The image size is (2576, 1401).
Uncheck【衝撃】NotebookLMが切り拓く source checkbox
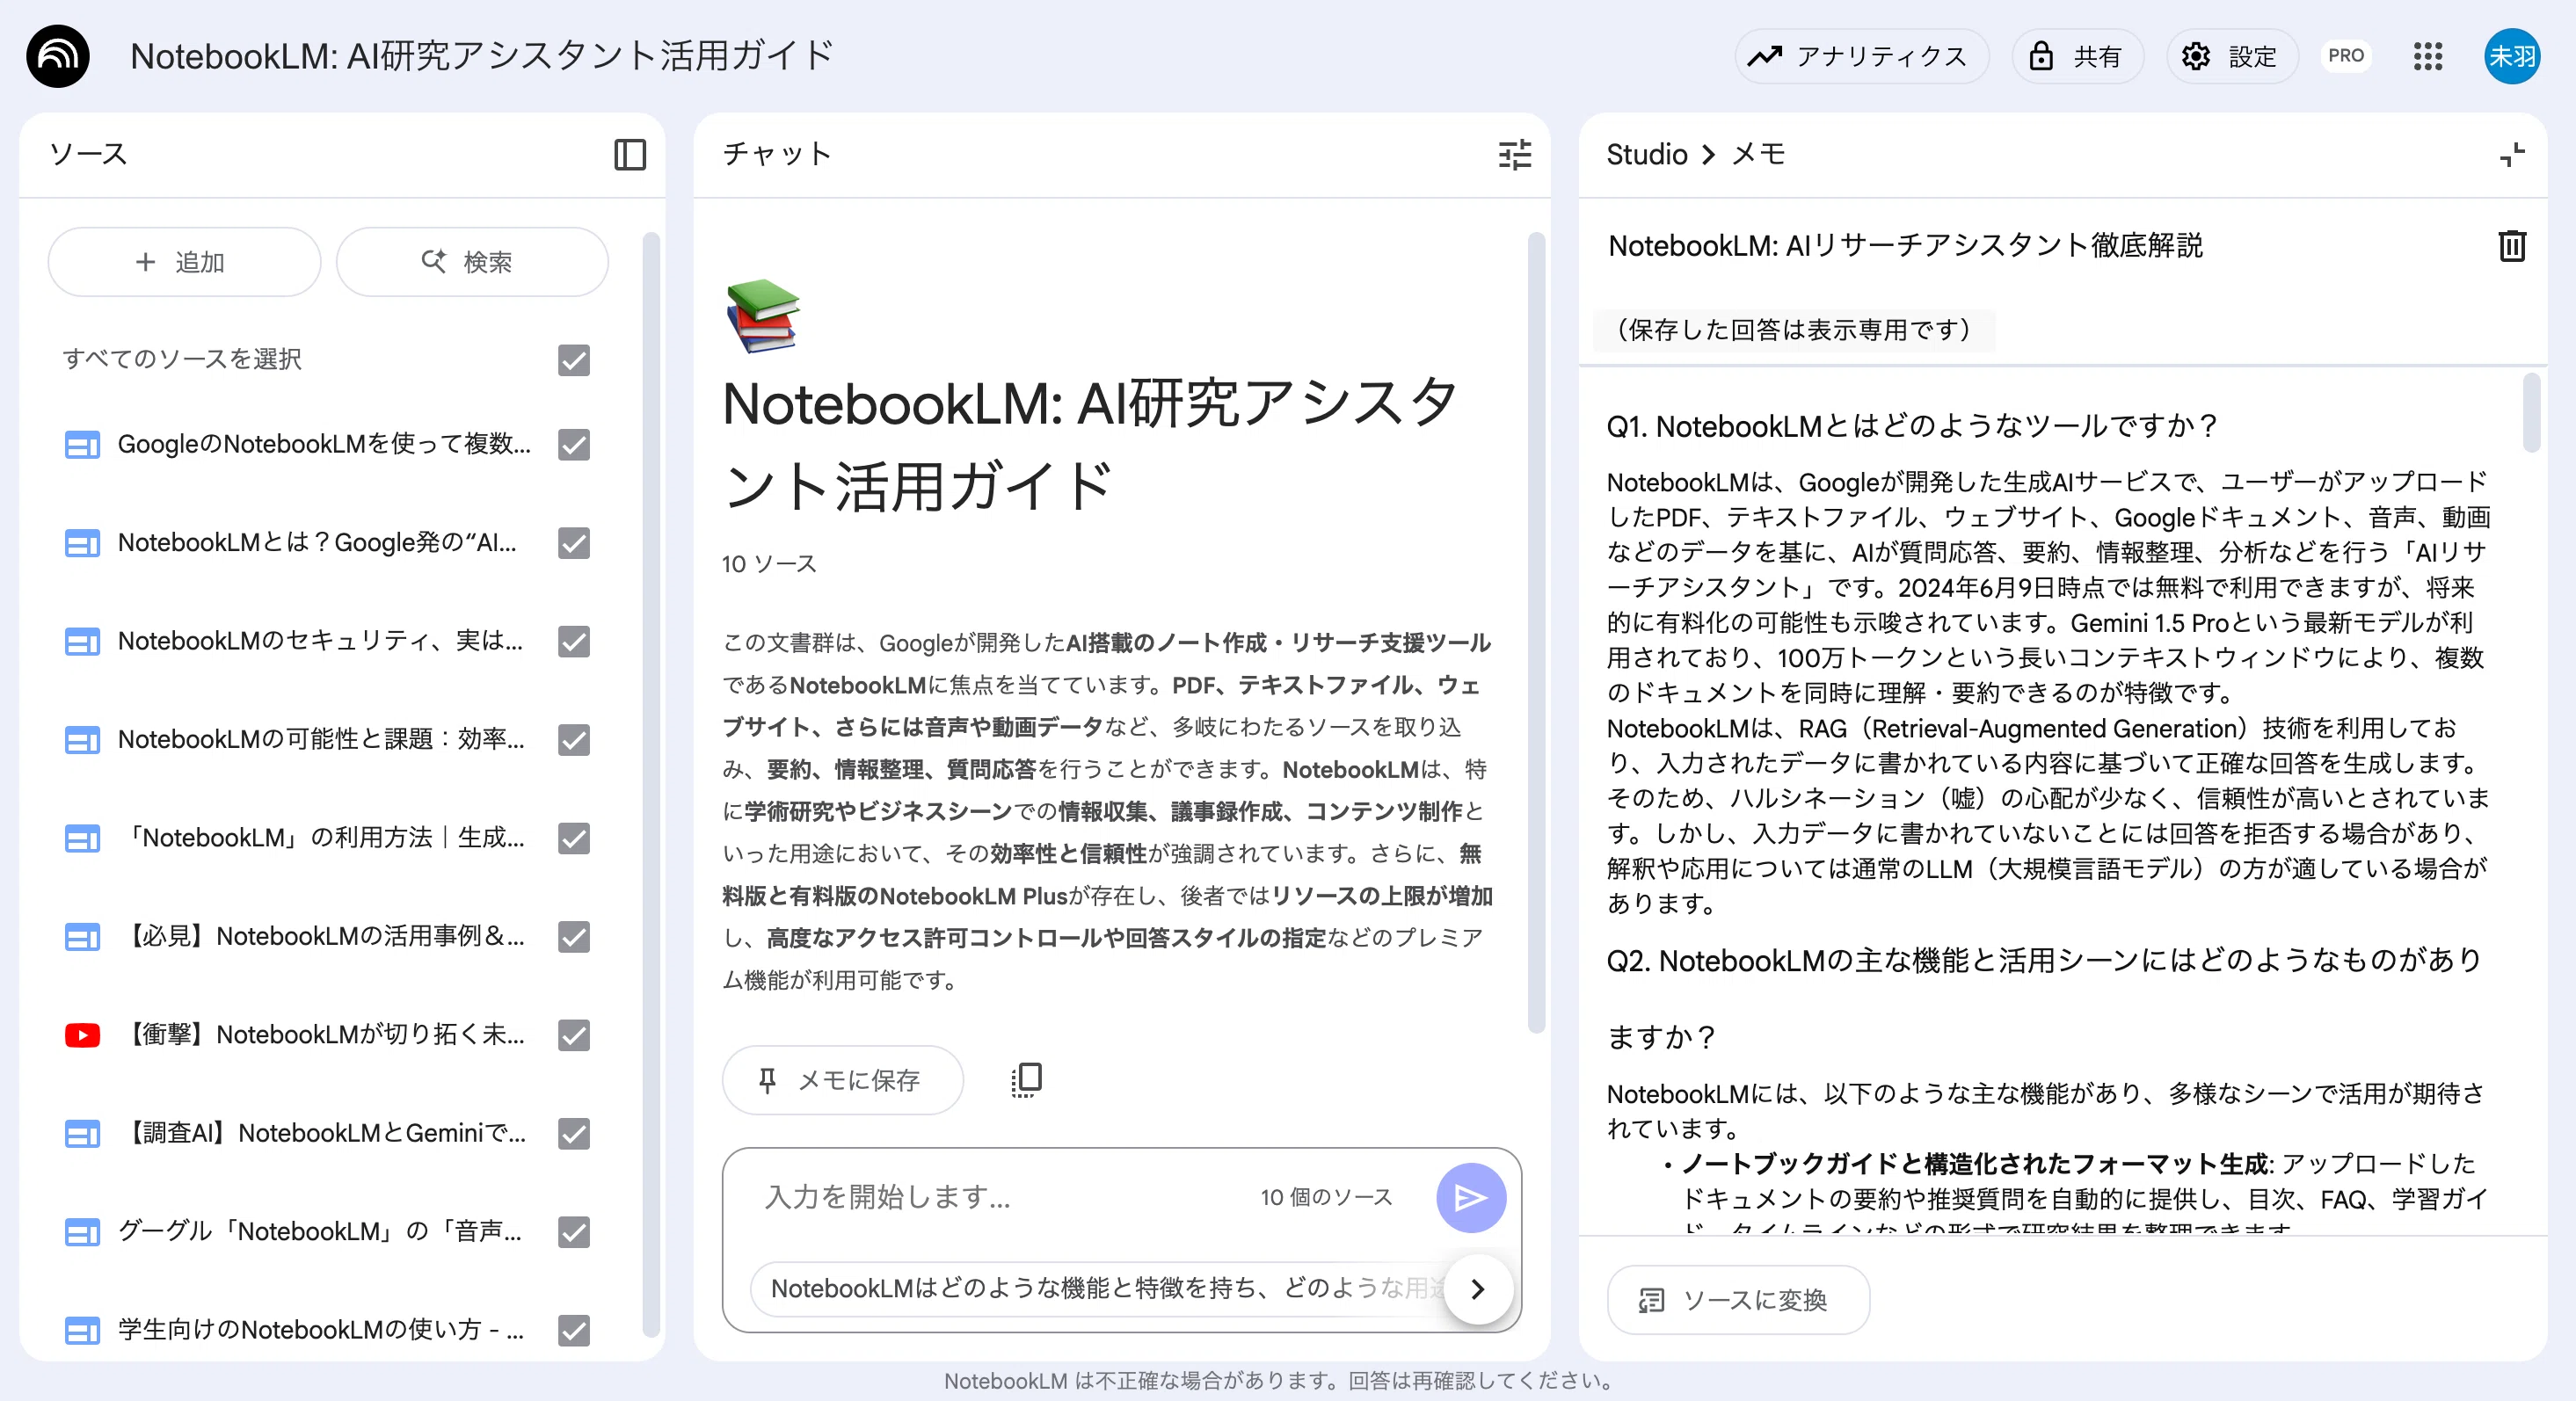574,1035
